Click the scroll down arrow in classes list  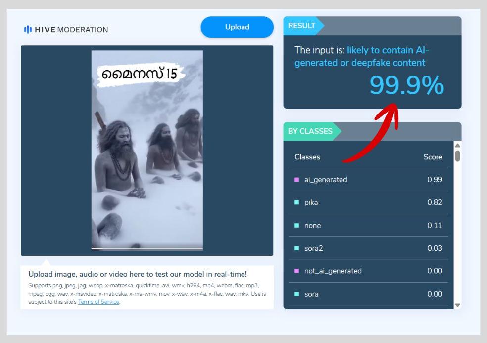click(457, 305)
